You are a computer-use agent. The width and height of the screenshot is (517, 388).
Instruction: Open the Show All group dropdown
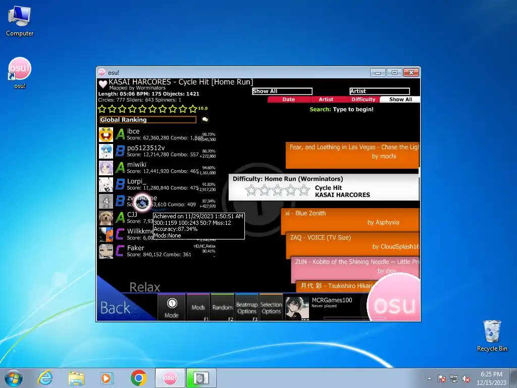282,91
